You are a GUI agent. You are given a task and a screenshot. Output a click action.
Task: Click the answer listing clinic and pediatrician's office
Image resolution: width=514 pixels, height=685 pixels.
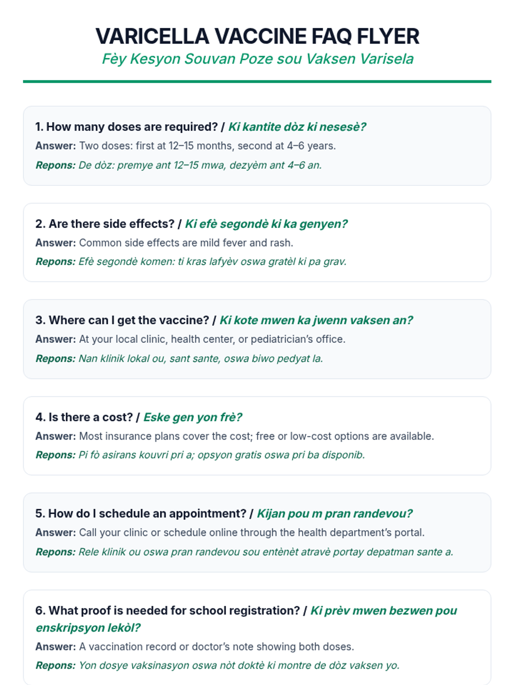coord(191,339)
